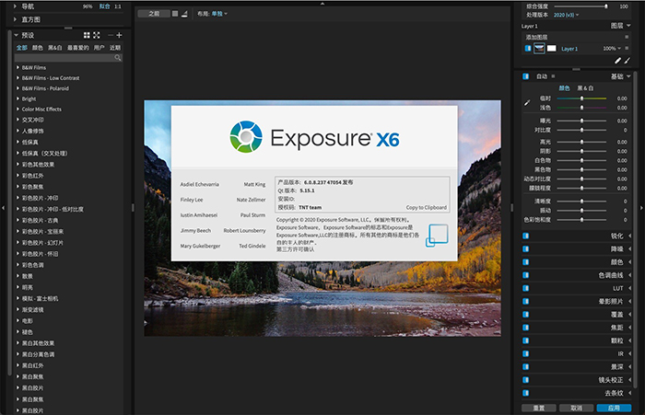
Task: Click Copy to Clipboard in about dialog
Action: click(x=426, y=207)
